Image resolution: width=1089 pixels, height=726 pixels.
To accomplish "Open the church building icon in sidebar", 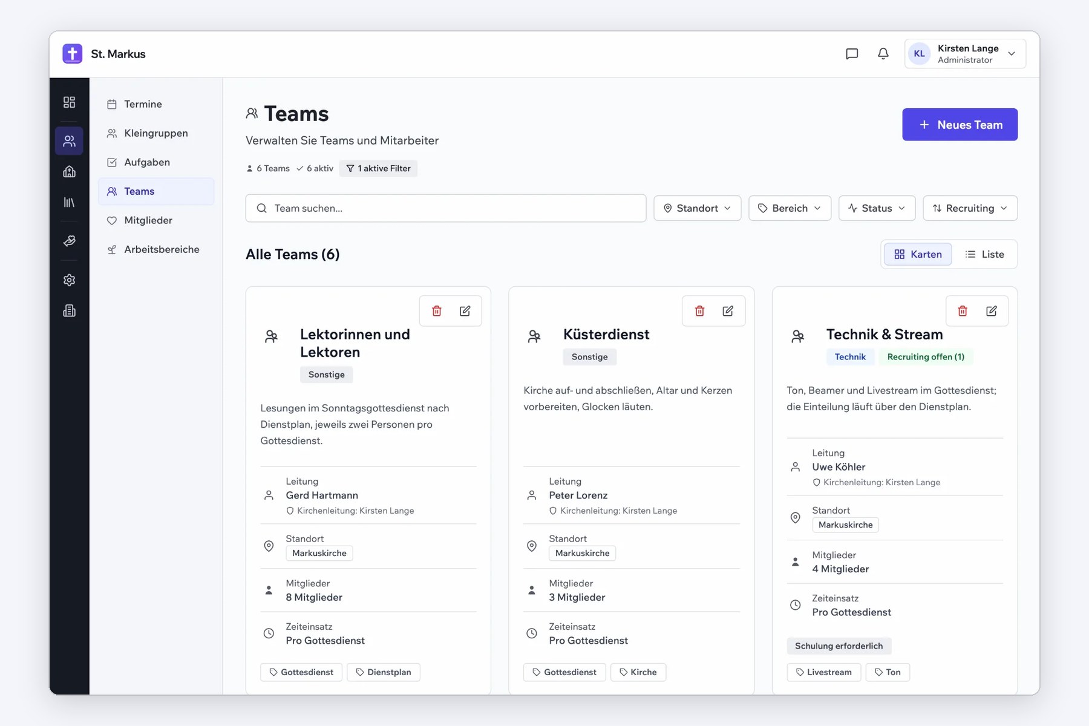I will coord(69,172).
